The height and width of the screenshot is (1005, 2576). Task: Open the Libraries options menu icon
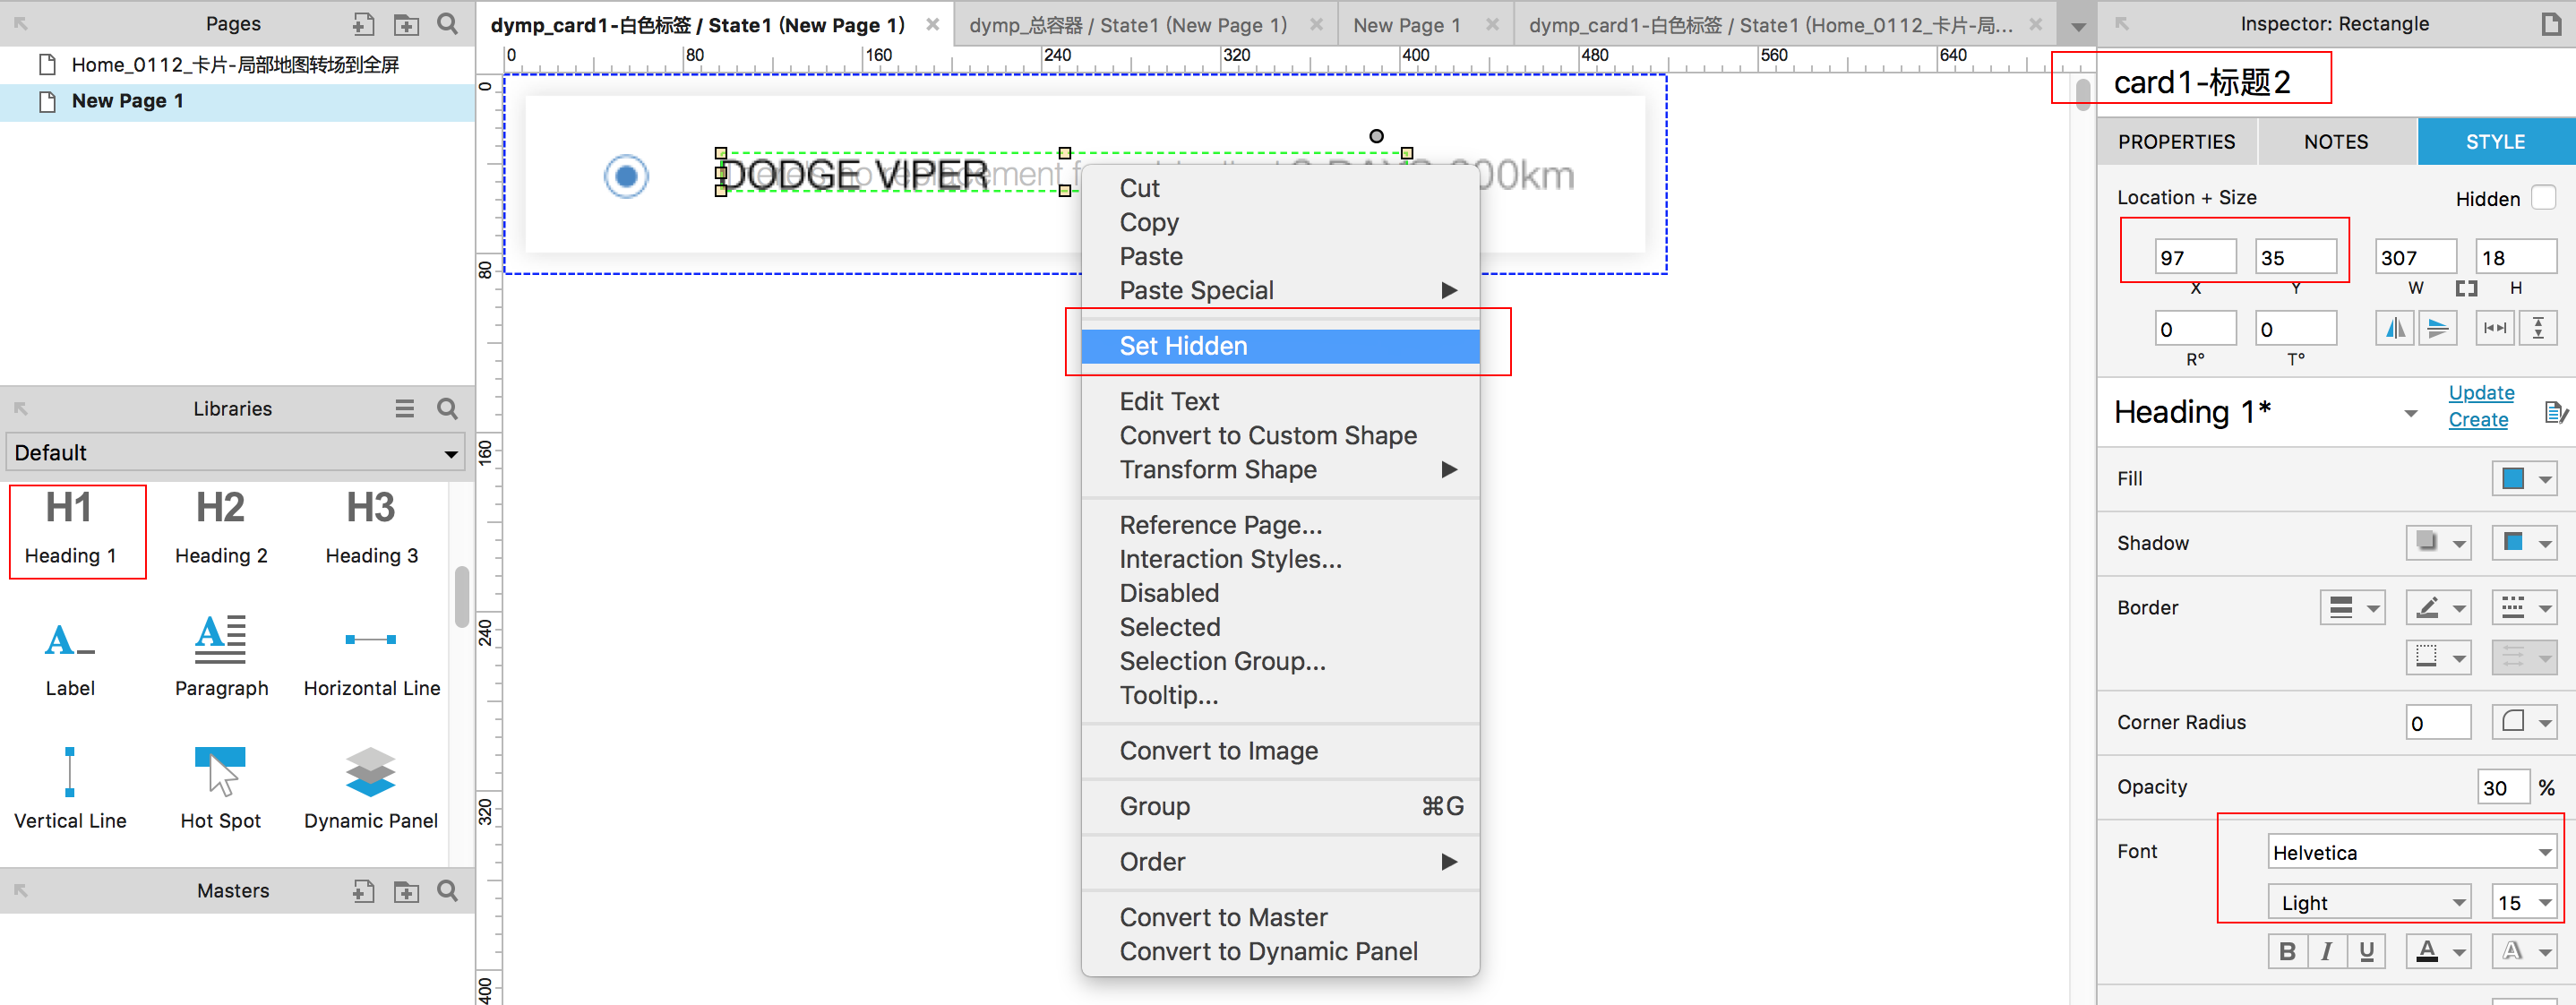click(x=404, y=408)
